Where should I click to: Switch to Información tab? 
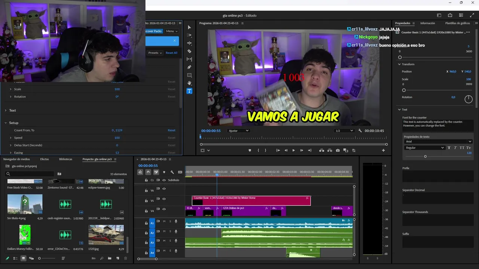click(427, 23)
